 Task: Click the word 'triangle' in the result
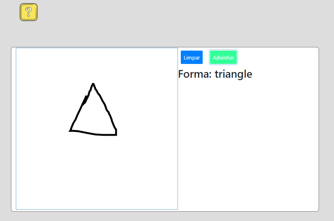click(x=233, y=74)
